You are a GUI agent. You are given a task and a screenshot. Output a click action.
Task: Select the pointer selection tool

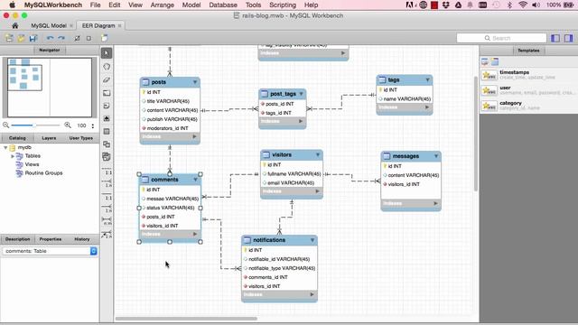point(107,53)
